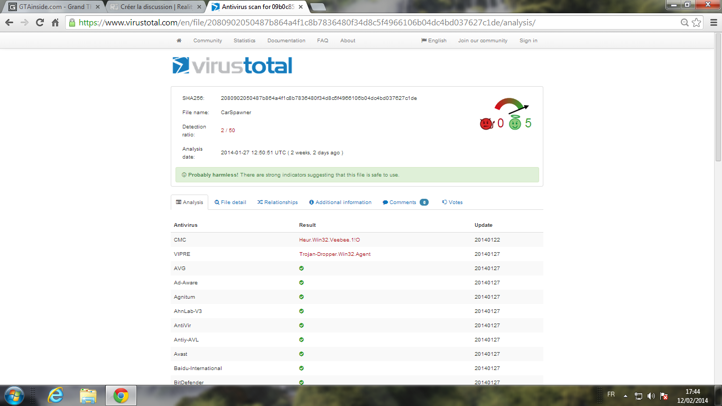The width and height of the screenshot is (722, 406).
Task: Click the Chrome home page icon
Action: [55, 23]
